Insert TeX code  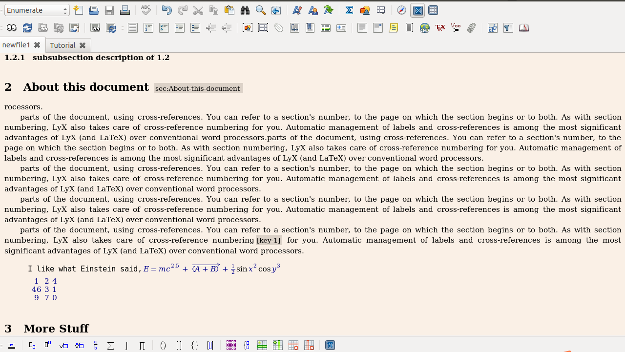pyautogui.click(x=440, y=28)
